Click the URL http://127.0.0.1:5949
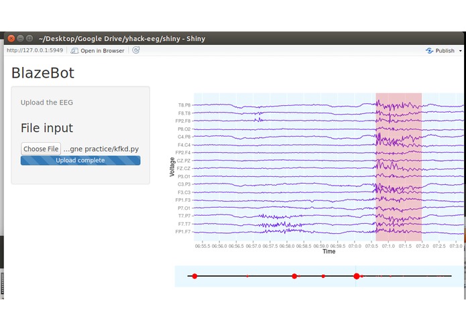The height and width of the screenshot is (331, 466). click(x=35, y=50)
